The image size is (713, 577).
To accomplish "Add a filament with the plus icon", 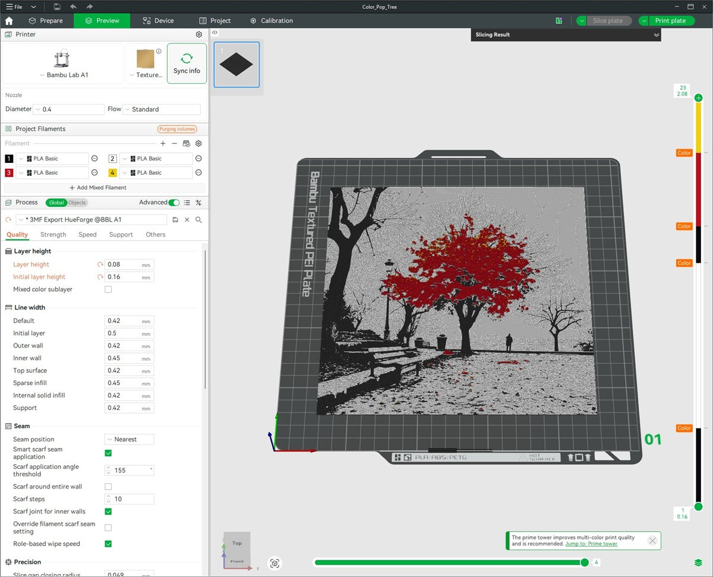I will point(163,143).
